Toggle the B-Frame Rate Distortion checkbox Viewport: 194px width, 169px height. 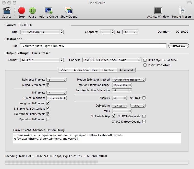point(48,109)
